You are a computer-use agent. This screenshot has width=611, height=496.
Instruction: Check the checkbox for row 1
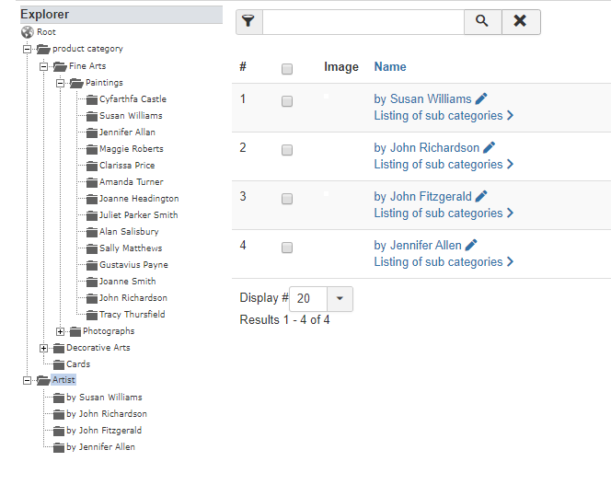[x=287, y=101]
